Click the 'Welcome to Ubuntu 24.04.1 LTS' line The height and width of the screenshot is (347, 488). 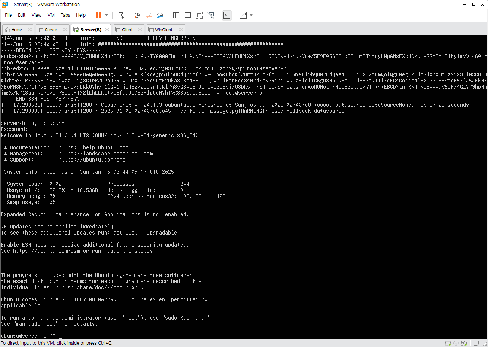point(99,135)
